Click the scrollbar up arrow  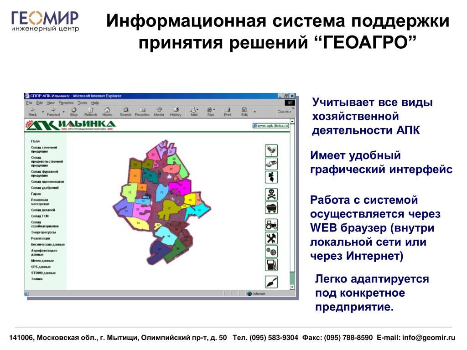(x=292, y=121)
